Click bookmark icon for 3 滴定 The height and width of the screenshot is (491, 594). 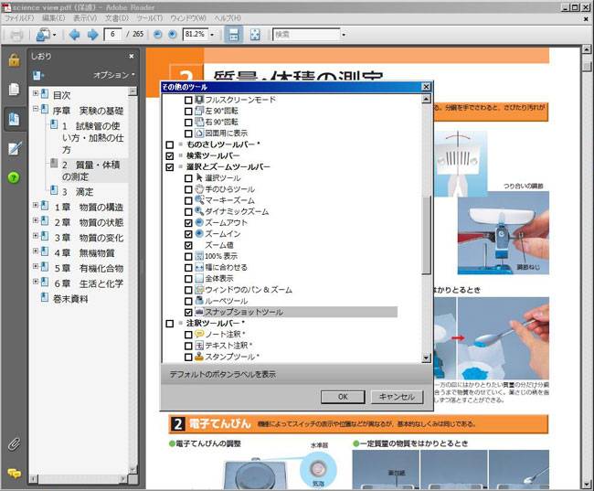[x=54, y=189]
